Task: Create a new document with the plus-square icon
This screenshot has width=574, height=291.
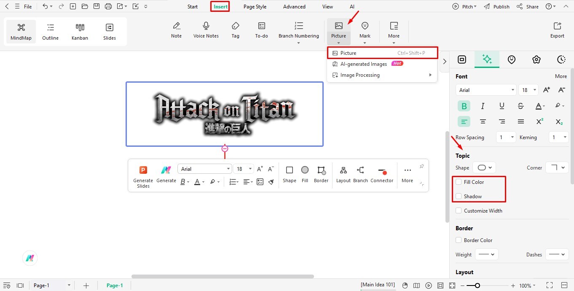Action: (x=73, y=6)
